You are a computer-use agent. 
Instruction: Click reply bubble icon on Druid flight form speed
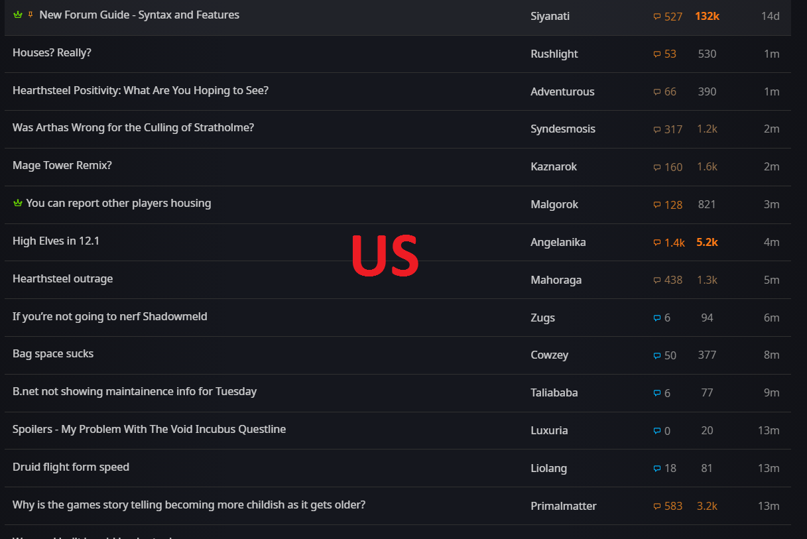657,469
